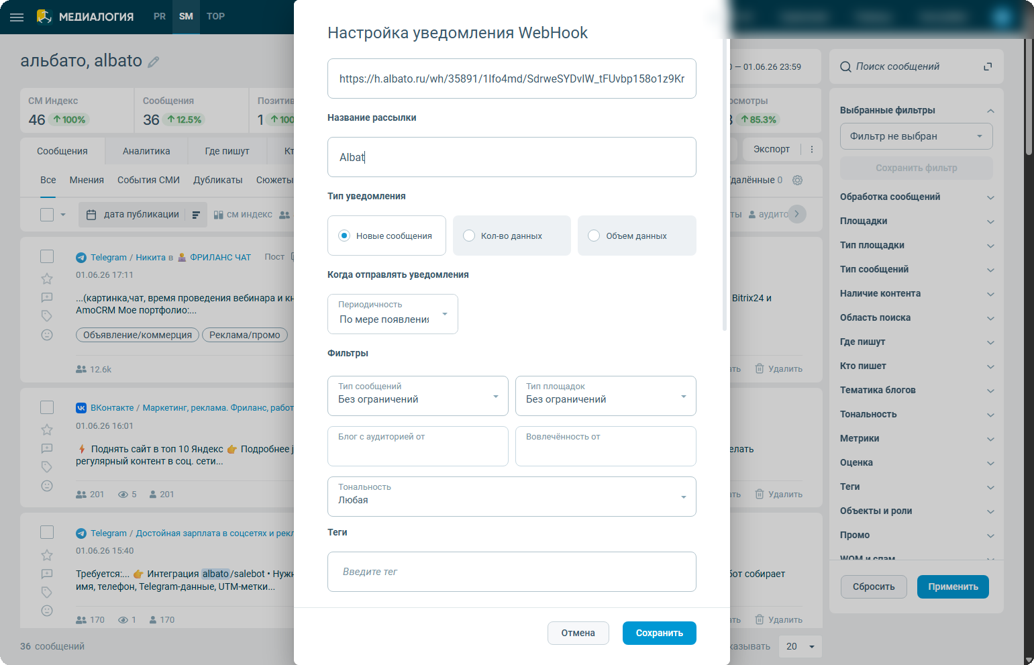1034x665 pixels.
Task: Tag the ВКонтакте Маркетинг message
Action: (x=47, y=466)
